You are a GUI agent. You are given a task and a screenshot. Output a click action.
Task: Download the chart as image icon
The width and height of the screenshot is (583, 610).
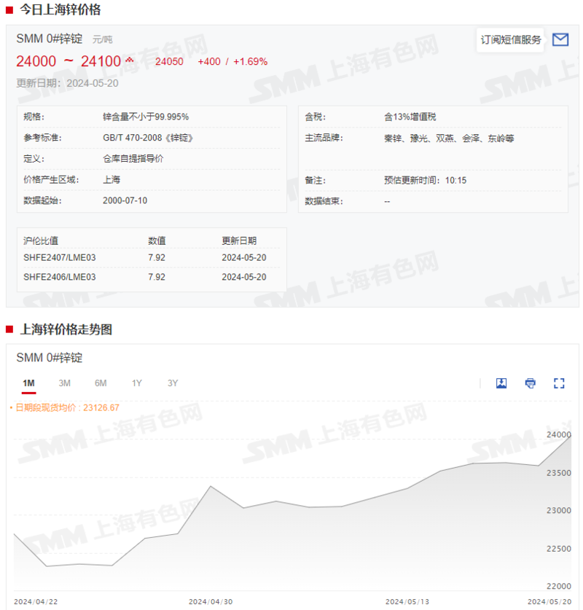501,383
